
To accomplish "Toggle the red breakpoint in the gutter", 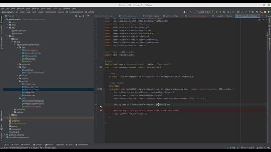I will pyautogui.click(x=101, y=111).
